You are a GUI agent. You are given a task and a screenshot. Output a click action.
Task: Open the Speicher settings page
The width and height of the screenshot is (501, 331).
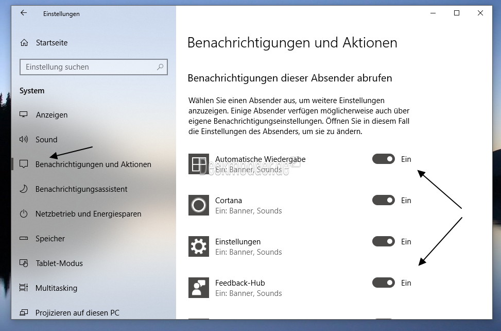click(x=50, y=239)
